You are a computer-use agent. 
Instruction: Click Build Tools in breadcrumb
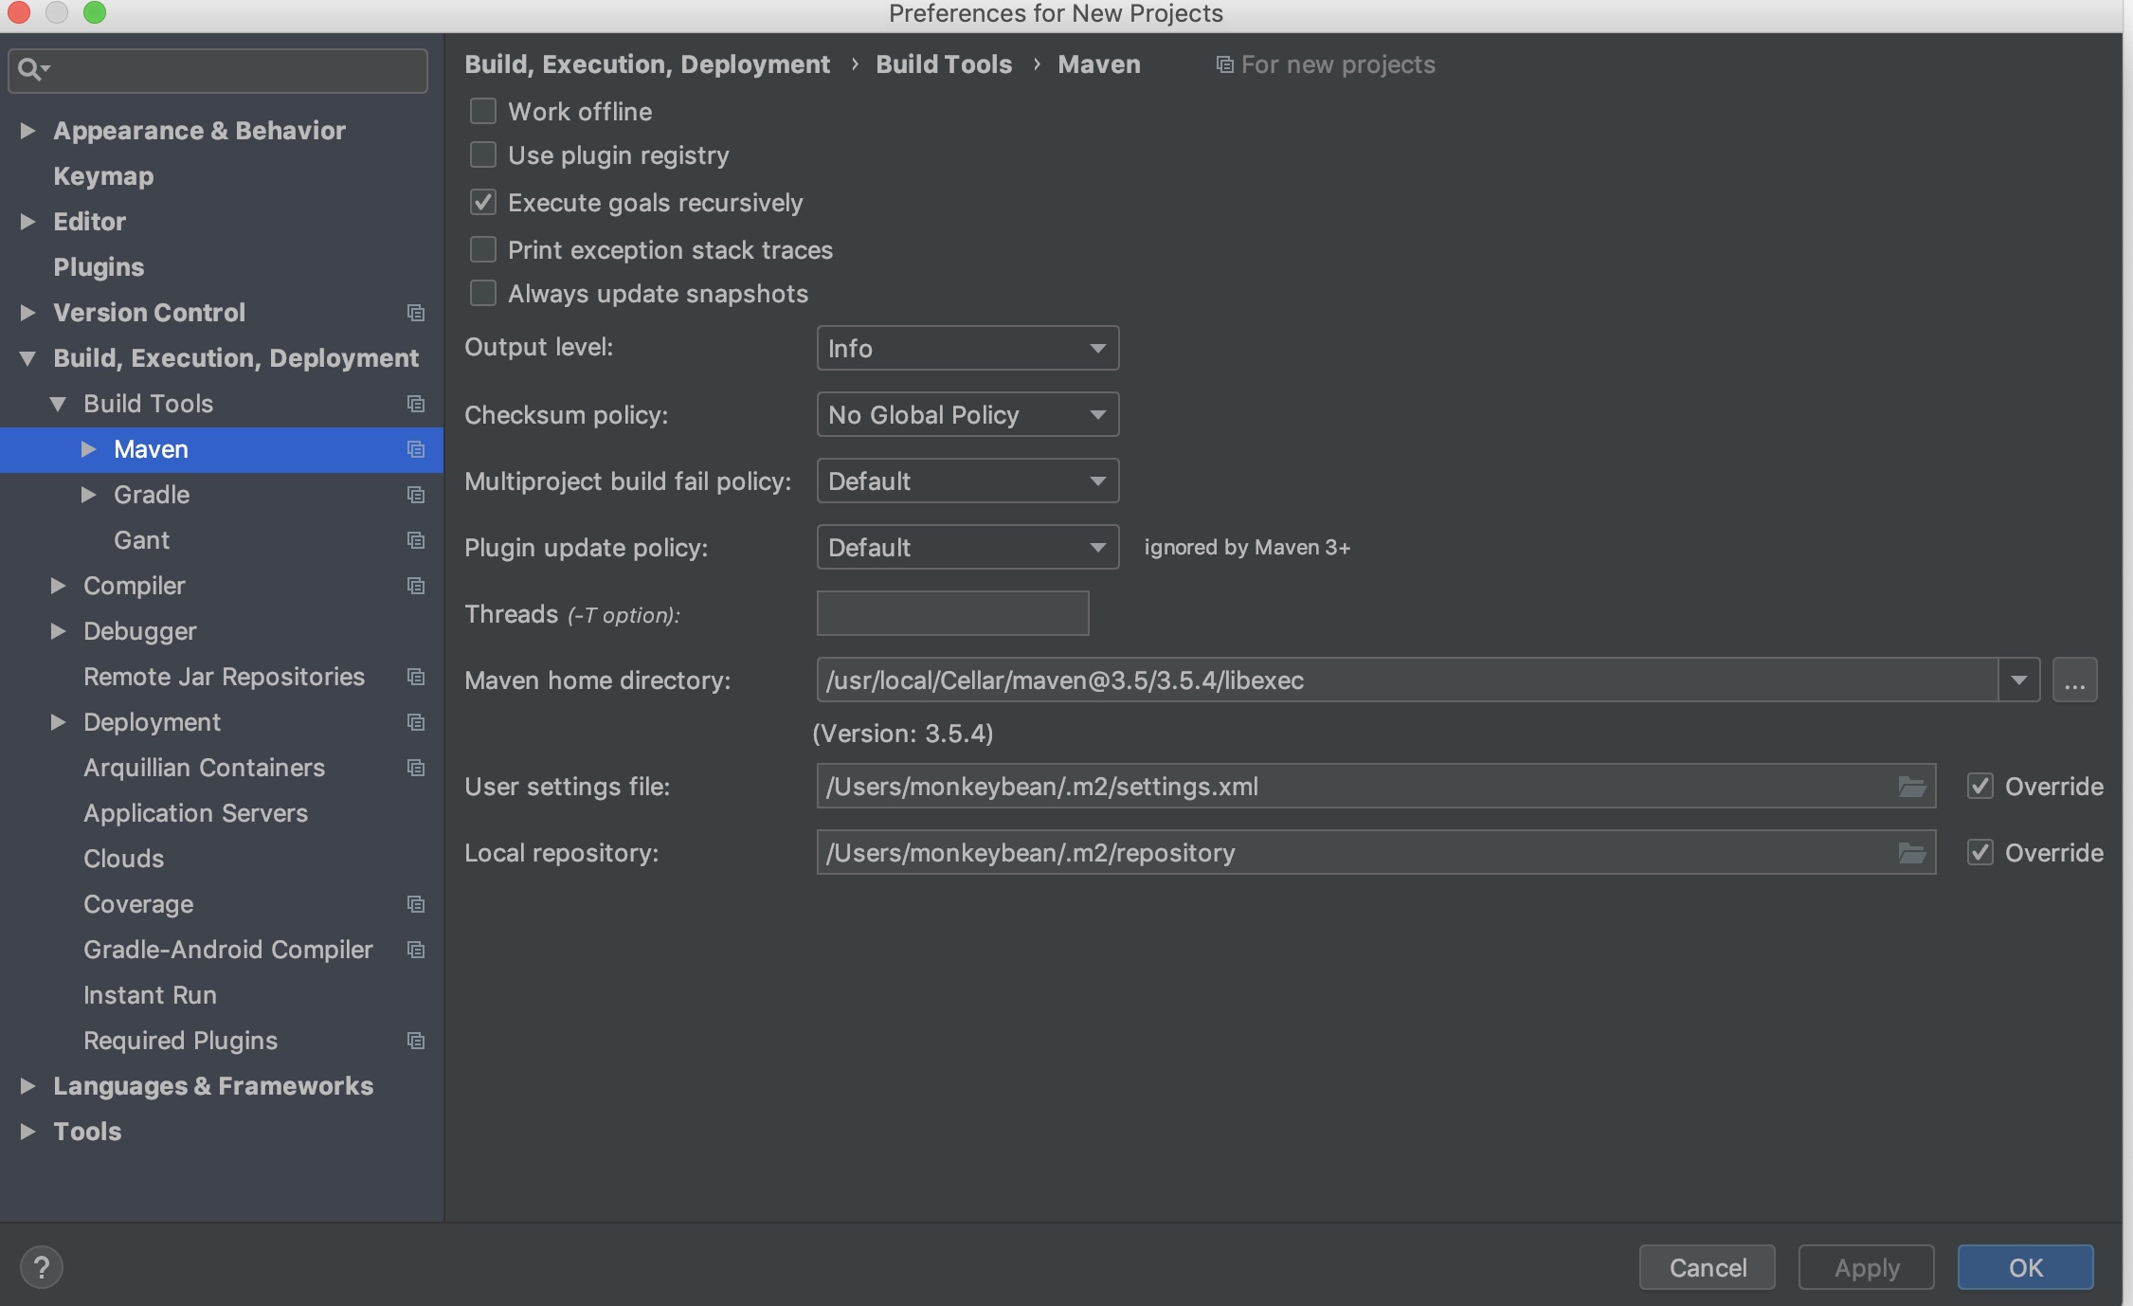click(x=944, y=64)
